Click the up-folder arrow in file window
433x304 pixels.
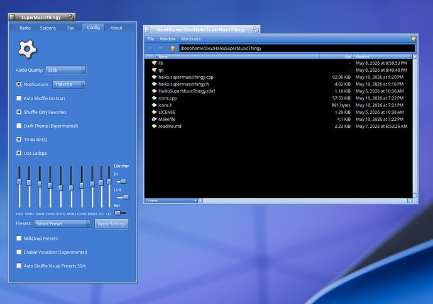click(x=173, y=48)
